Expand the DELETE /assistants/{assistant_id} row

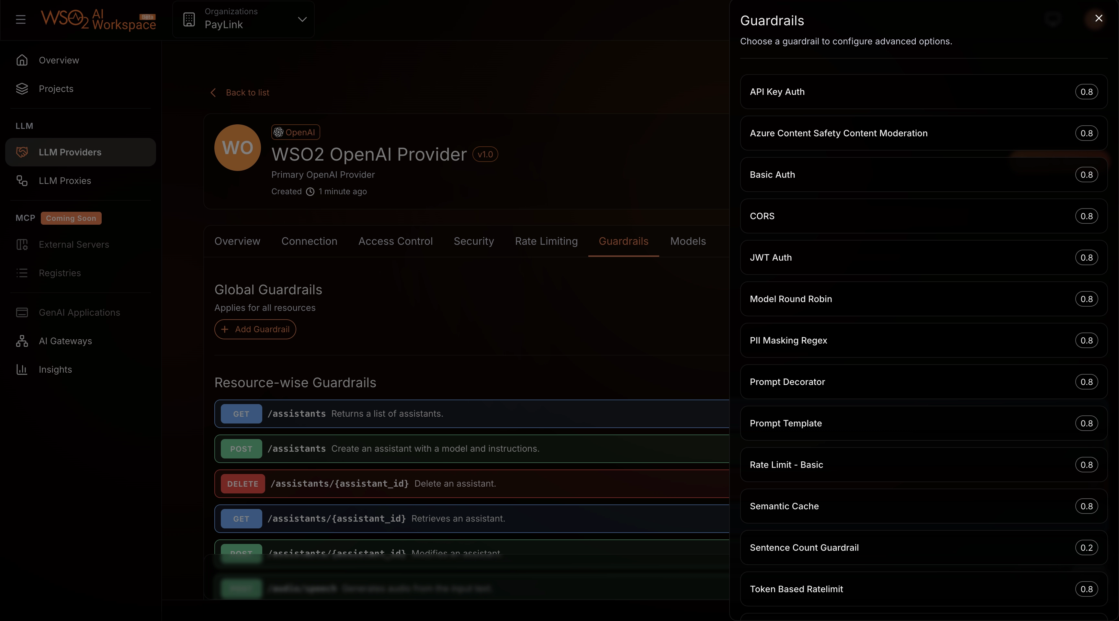[471, 484]
